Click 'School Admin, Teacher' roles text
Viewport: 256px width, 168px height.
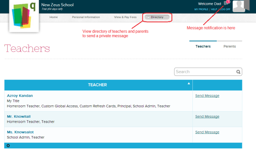[26, 137]
